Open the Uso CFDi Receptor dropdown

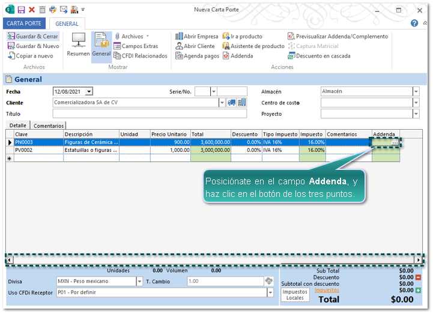pyautogui.click(x=270, y=293)
